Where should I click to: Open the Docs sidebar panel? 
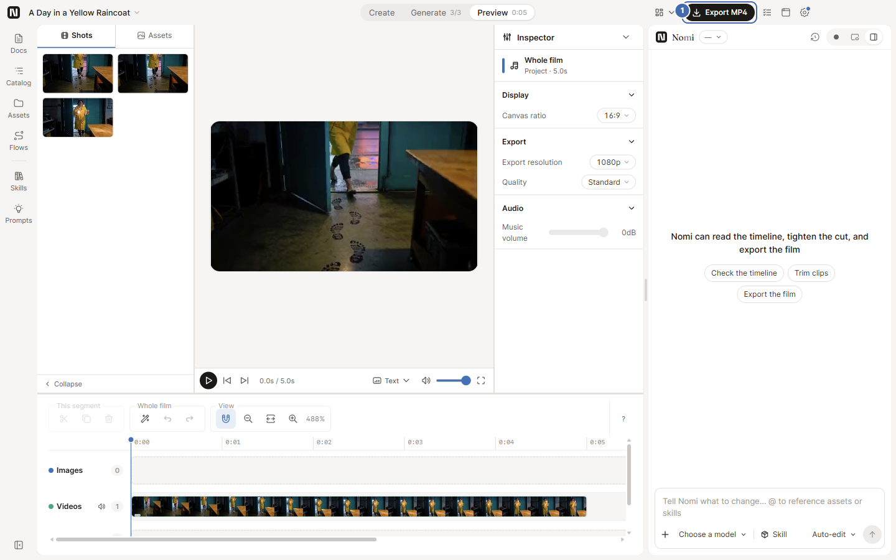click(x=19, y=44)
